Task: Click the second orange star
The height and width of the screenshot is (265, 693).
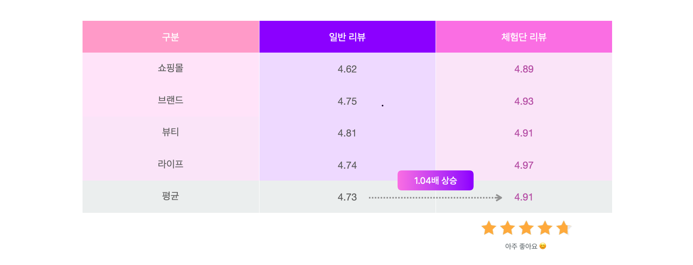Action: (507, 228)
